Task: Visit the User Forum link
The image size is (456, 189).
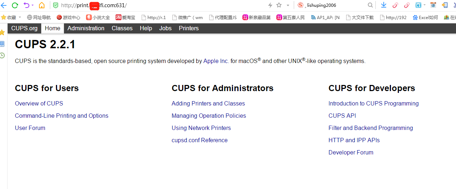Action: click(30, 128)
